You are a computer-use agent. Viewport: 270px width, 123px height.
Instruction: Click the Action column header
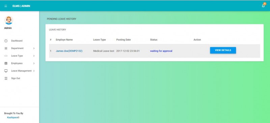[x=197, y=40]
